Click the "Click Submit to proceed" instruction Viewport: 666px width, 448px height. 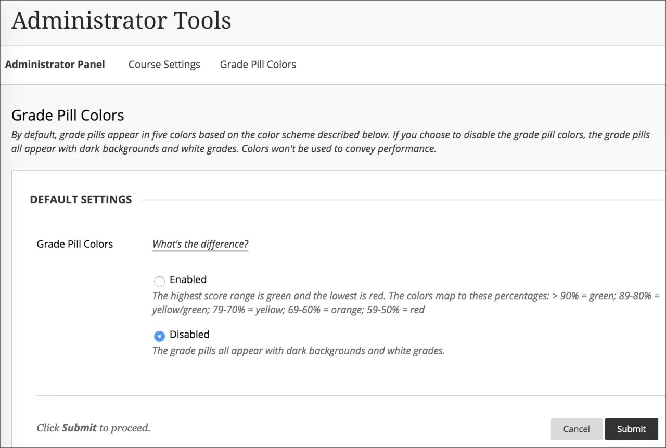[x=93, y=428]
